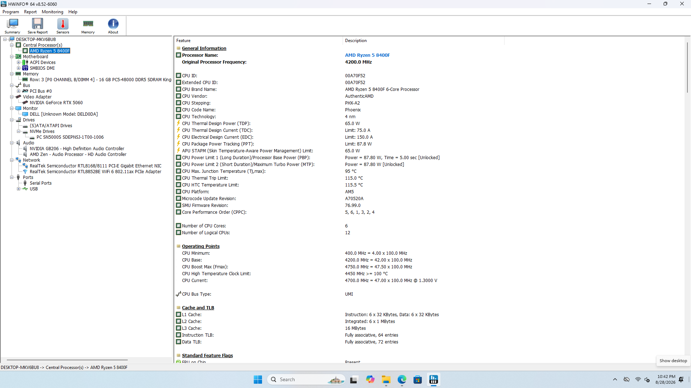Select NVIDIA GeForce RTX 5060 in tree
691x388 pixels.
[56, 102]
